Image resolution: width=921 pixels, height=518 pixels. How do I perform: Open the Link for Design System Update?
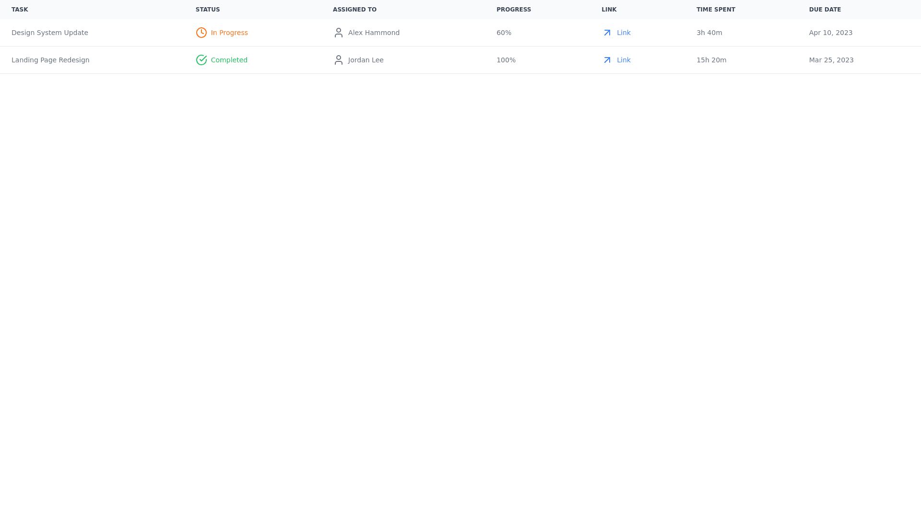click(624, 33)
